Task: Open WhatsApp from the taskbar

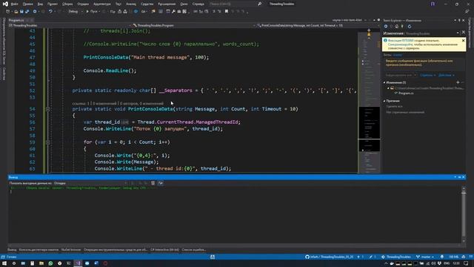Action: click(x=50, y=263)
